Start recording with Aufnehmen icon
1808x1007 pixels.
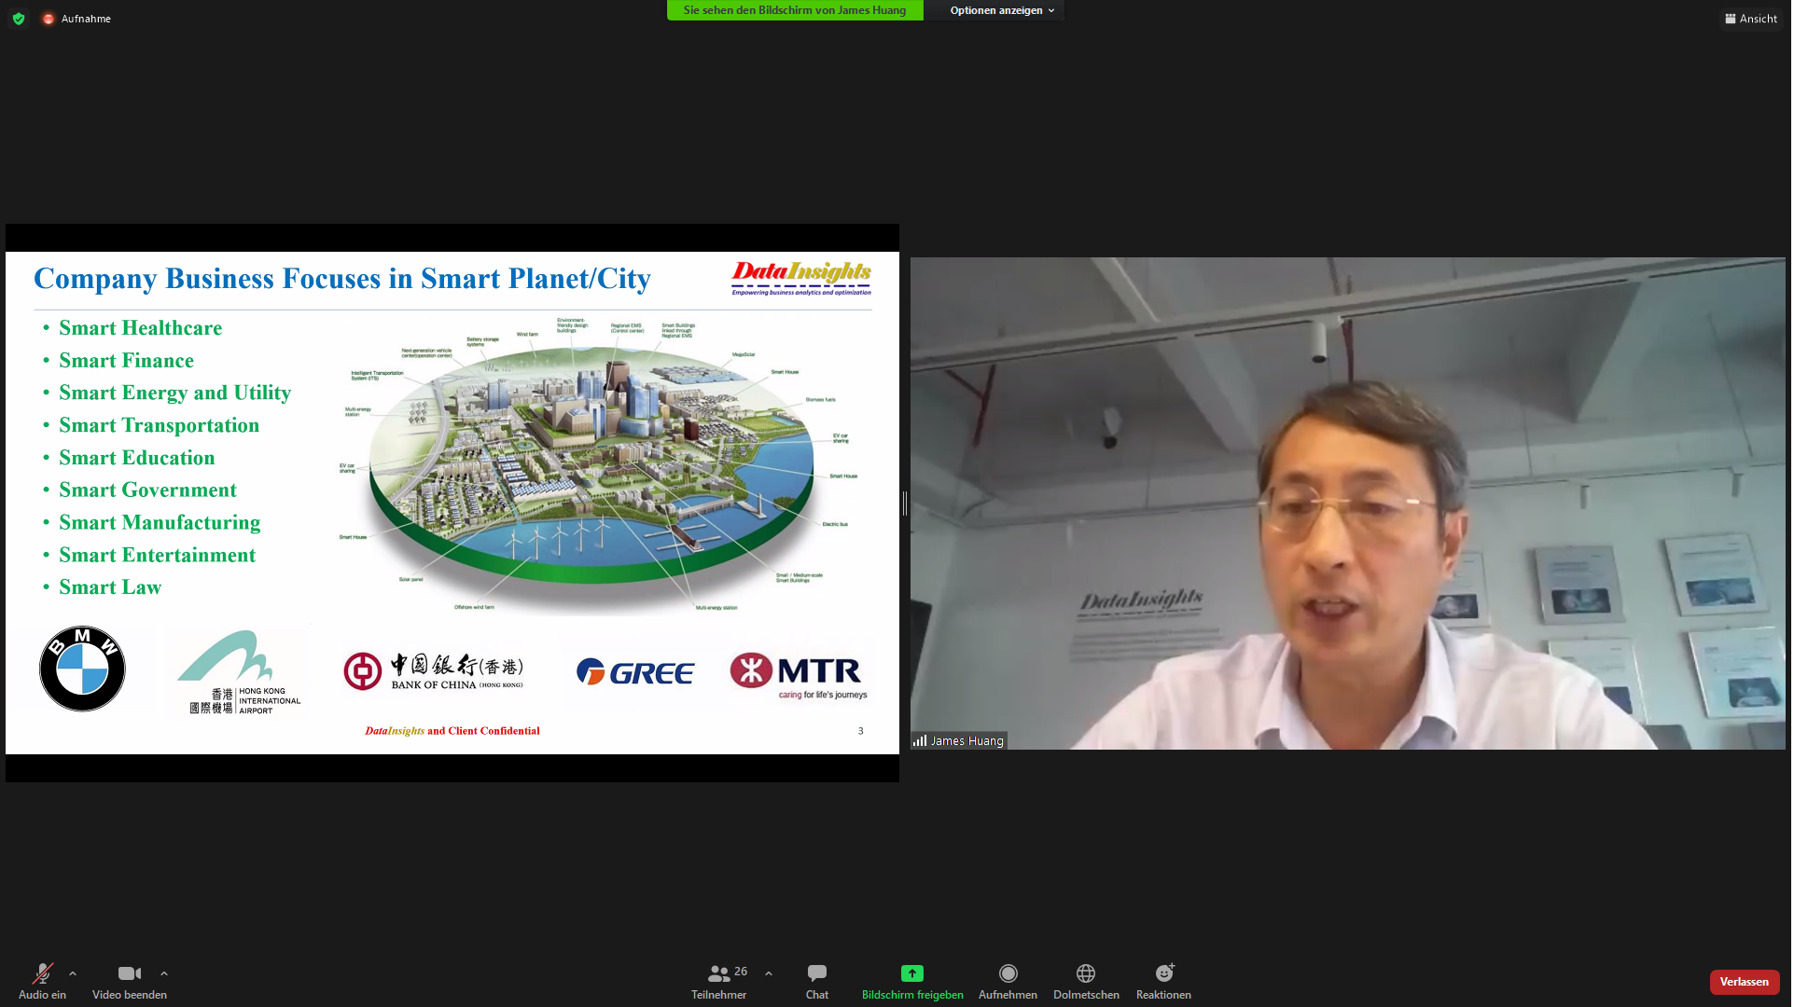1008,973
